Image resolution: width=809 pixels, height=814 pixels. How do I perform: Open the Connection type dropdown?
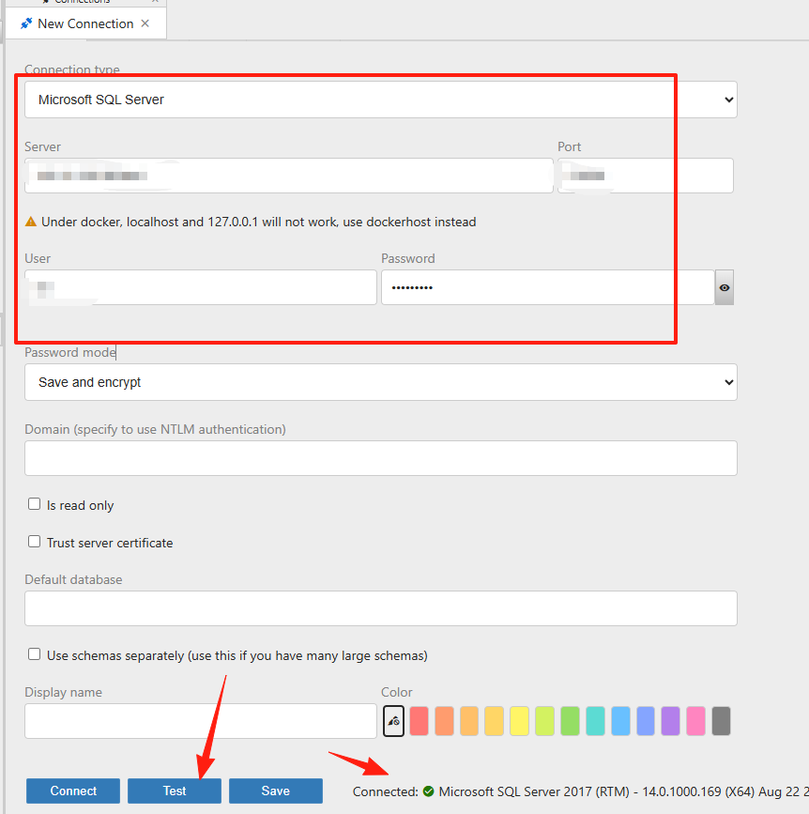pos(381,100)
